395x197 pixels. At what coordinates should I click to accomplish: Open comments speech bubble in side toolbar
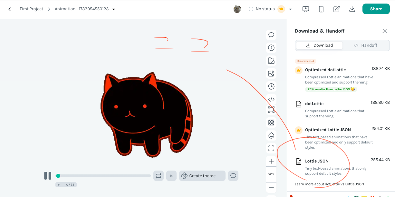click(x=271, y=35)
